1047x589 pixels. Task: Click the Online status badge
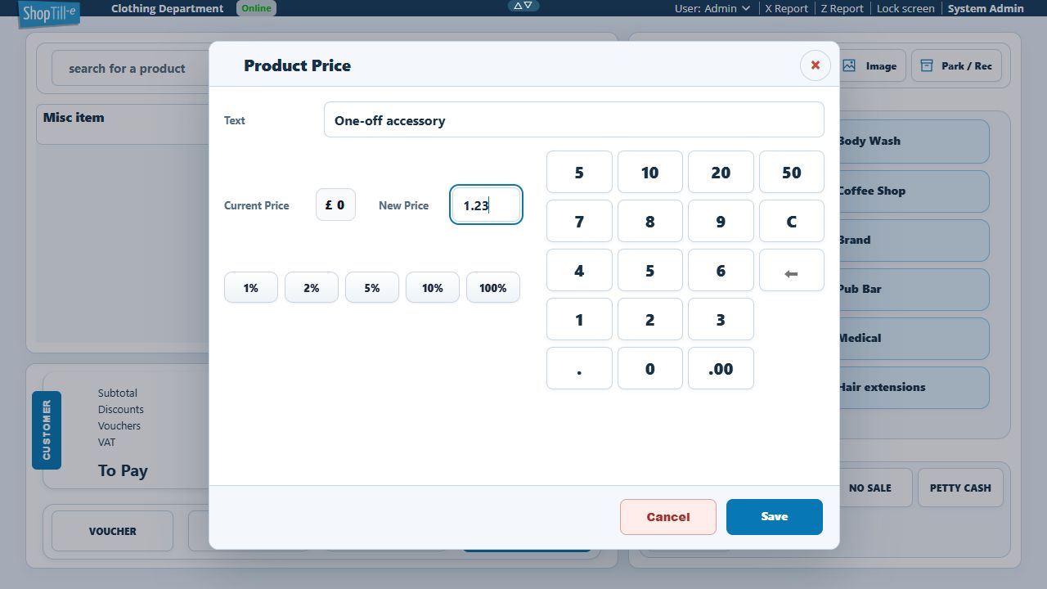pos(256,8)
